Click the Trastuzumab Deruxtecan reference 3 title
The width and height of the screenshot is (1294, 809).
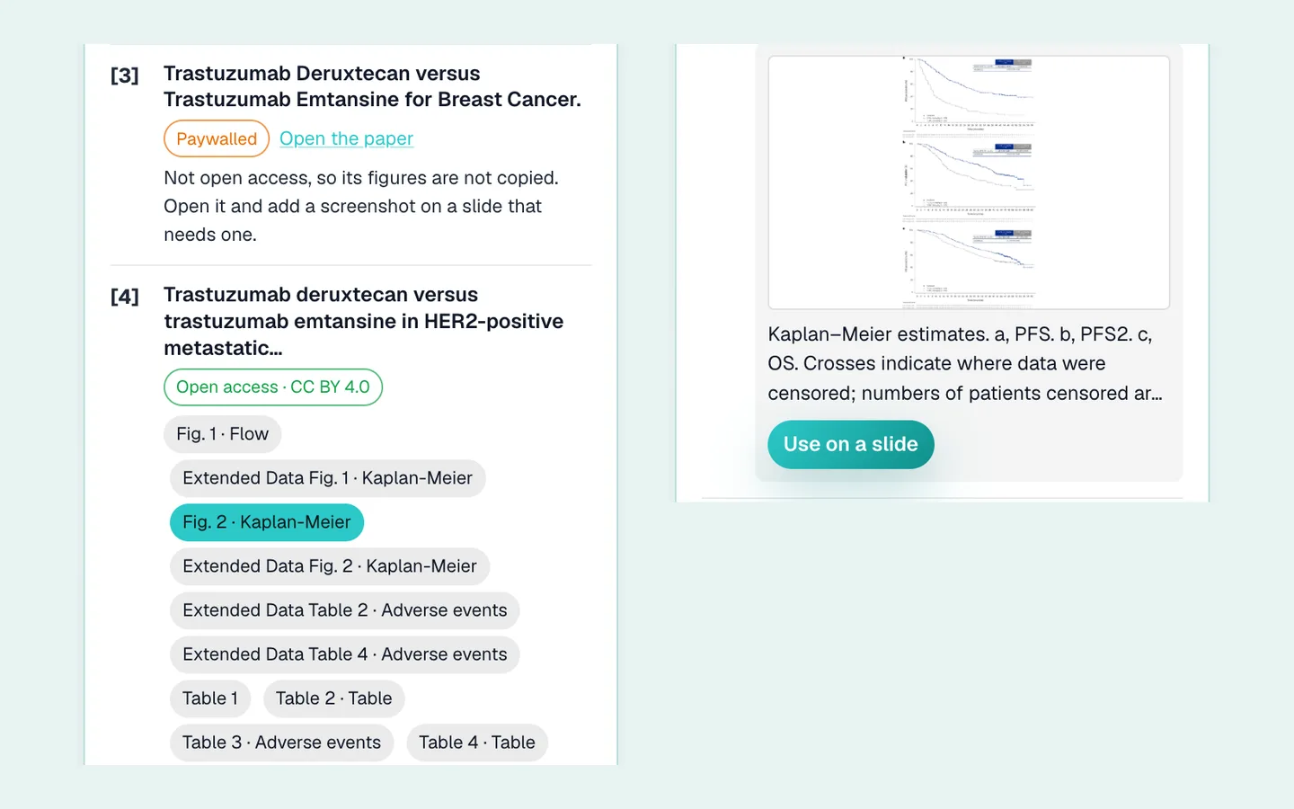372,86
